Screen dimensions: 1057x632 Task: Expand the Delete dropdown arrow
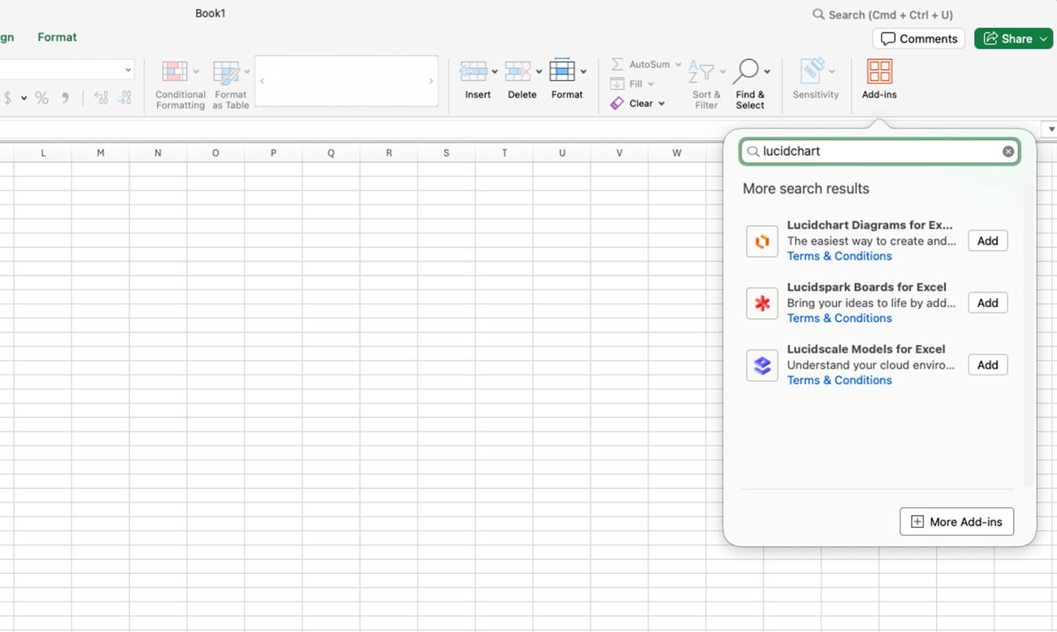(539, 72)
